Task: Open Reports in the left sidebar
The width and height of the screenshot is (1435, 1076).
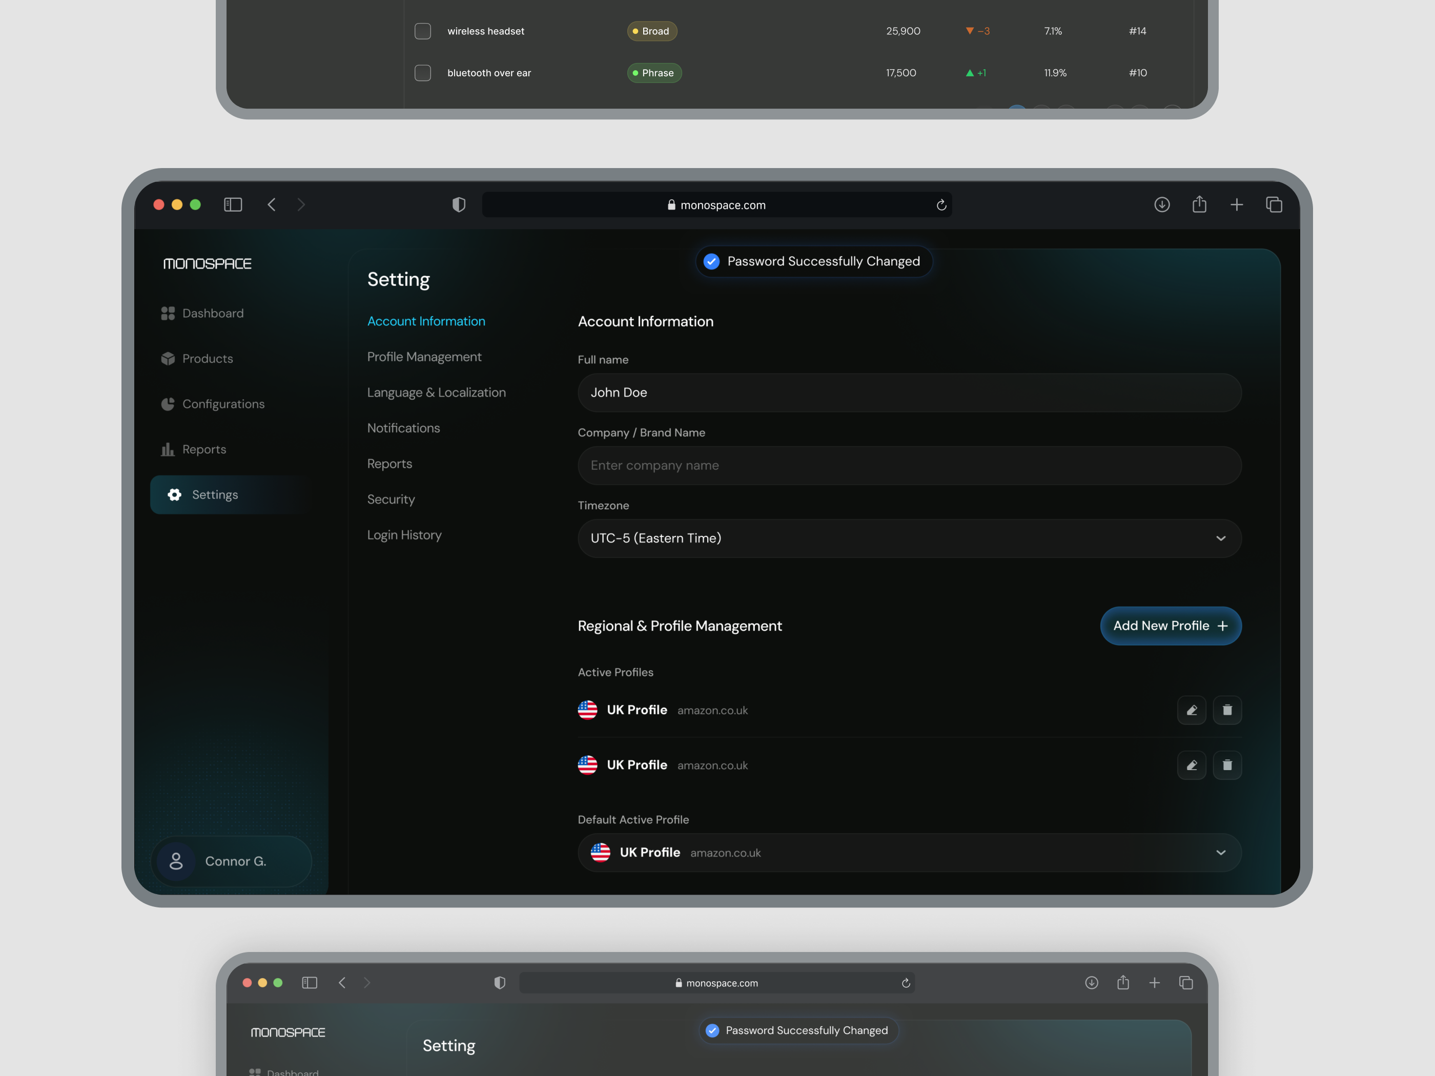Action: coord(194,449)
